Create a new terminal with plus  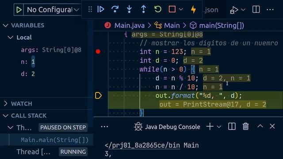[x=210, y=127]
